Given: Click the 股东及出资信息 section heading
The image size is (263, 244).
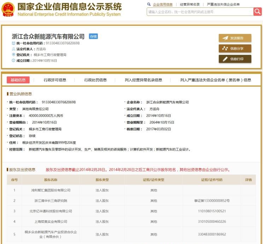Looking at the screenshot, I should pos(22,170).
